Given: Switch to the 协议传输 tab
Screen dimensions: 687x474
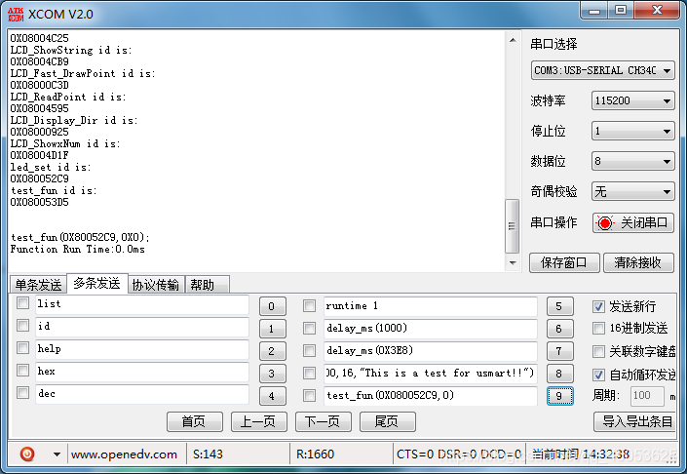Looking at the screenshot, I should coord(156,285).
